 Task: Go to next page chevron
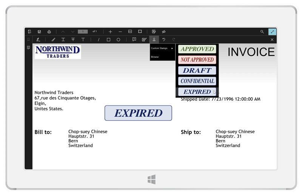[72, 32]
